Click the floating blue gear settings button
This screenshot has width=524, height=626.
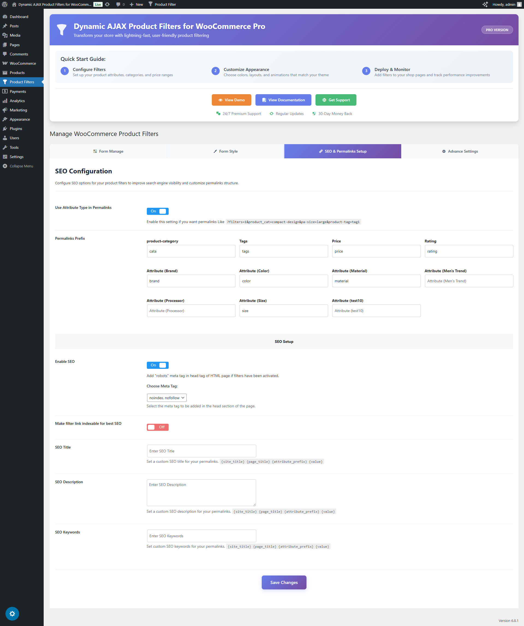pyautogui.click(x=12, y=613)
